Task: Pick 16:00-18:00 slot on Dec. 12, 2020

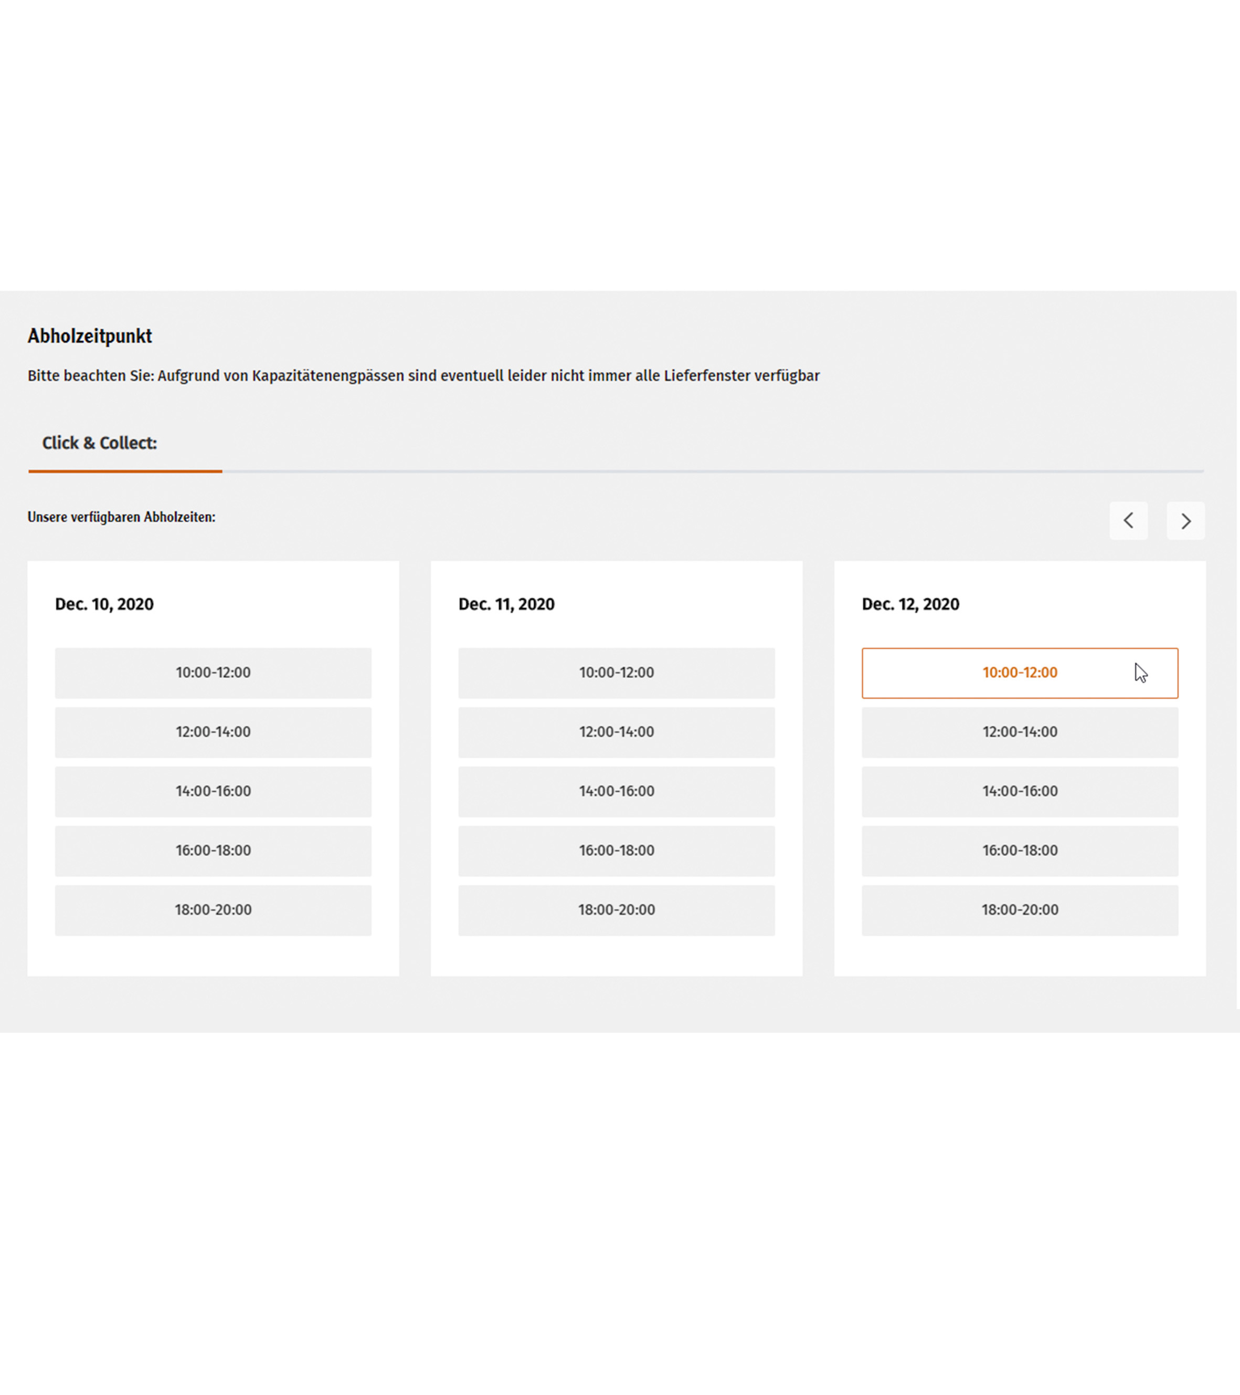Action: tap(1020, 851)
